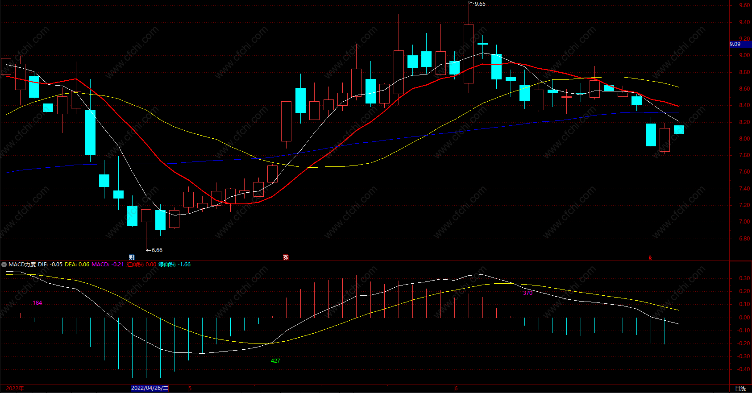
Task: Click the 6.80 price axis value
Action: pyautogui.click(x=744, y=239)
